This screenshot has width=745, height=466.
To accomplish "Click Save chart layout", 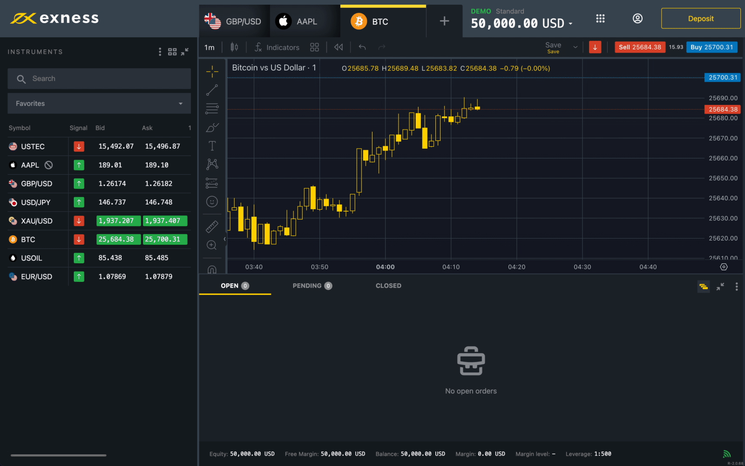I will 553,48.
